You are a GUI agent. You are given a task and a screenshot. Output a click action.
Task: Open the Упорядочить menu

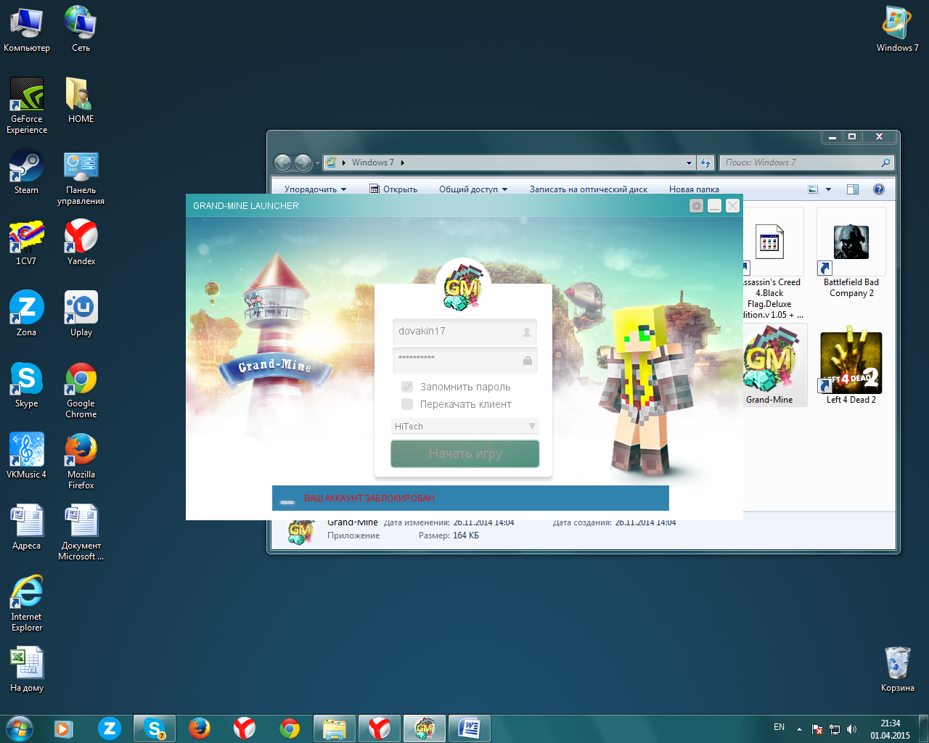tap(315, 189)
